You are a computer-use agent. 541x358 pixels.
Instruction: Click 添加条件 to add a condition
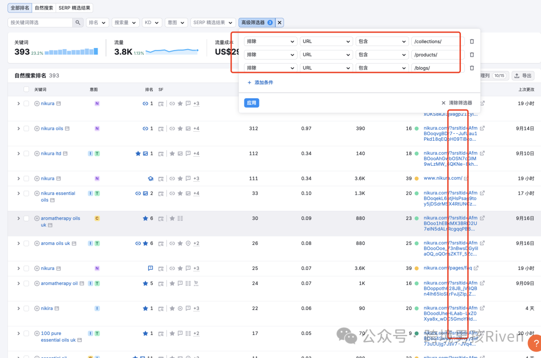click(x=260, y=83)
